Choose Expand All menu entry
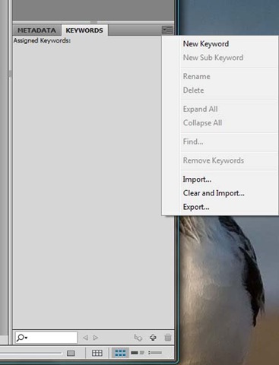The width and height of the screenshot is (279, 365). coord(200,109)
